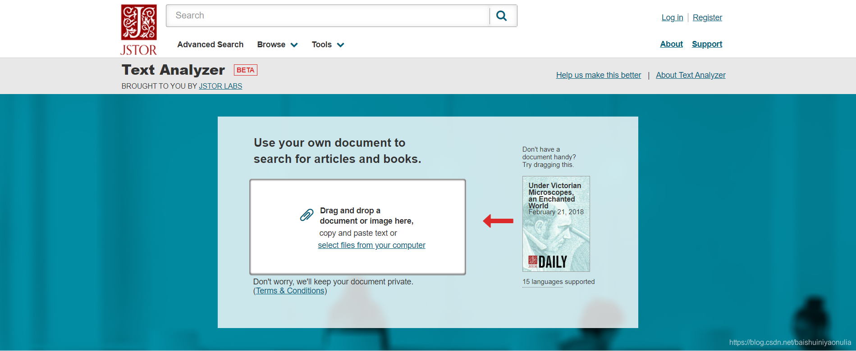Viewport: 856px width, 351px height.
Task: Click the Register link
Action: [707, 18]
